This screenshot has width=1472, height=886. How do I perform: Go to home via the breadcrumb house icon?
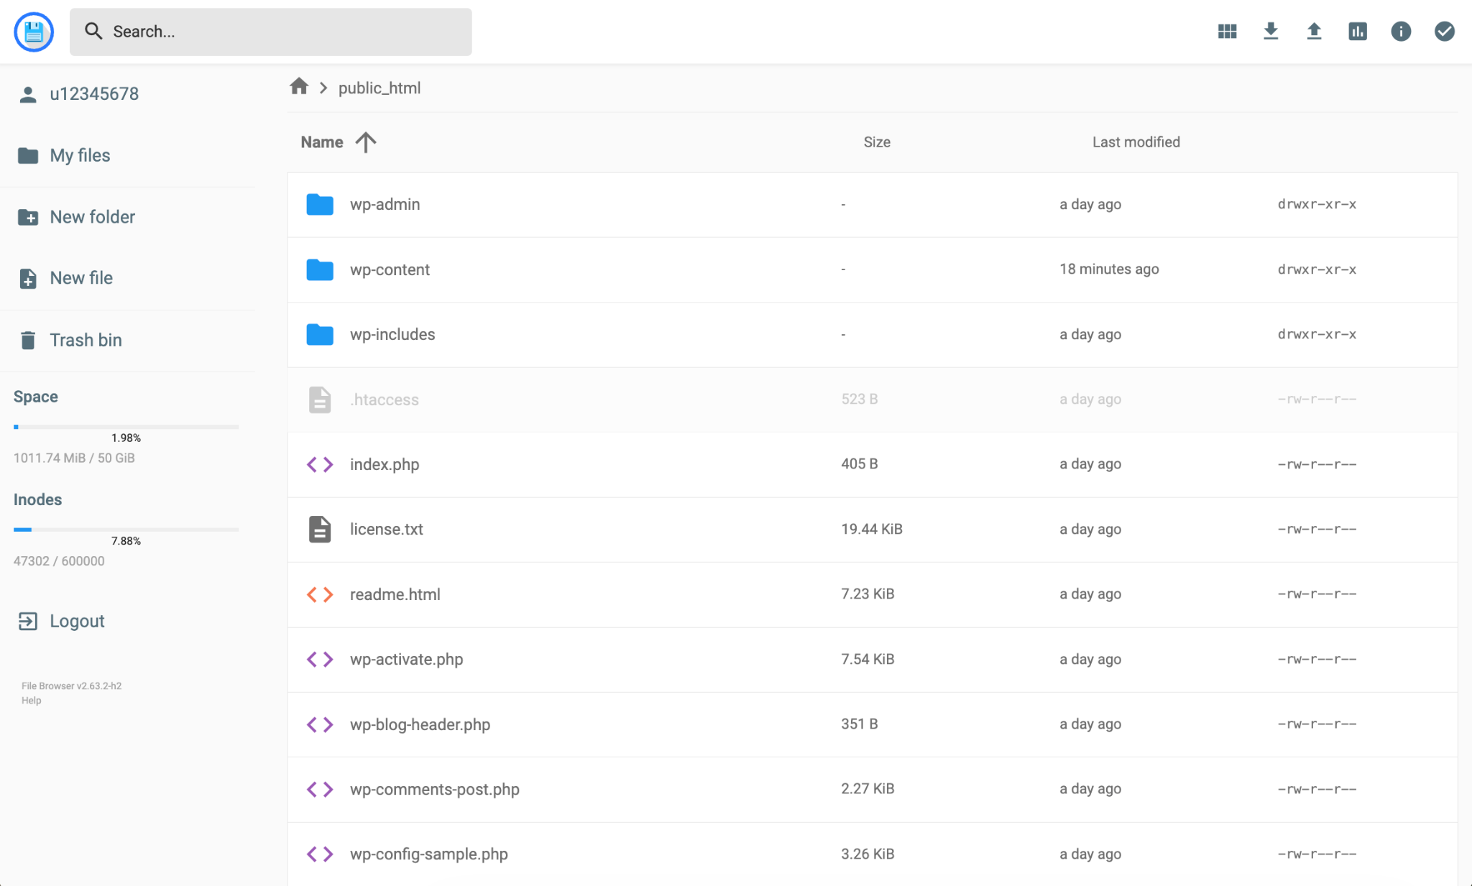click(299, 87)
